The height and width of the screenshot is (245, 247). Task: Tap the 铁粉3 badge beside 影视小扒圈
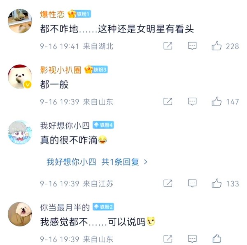point(96,69)
